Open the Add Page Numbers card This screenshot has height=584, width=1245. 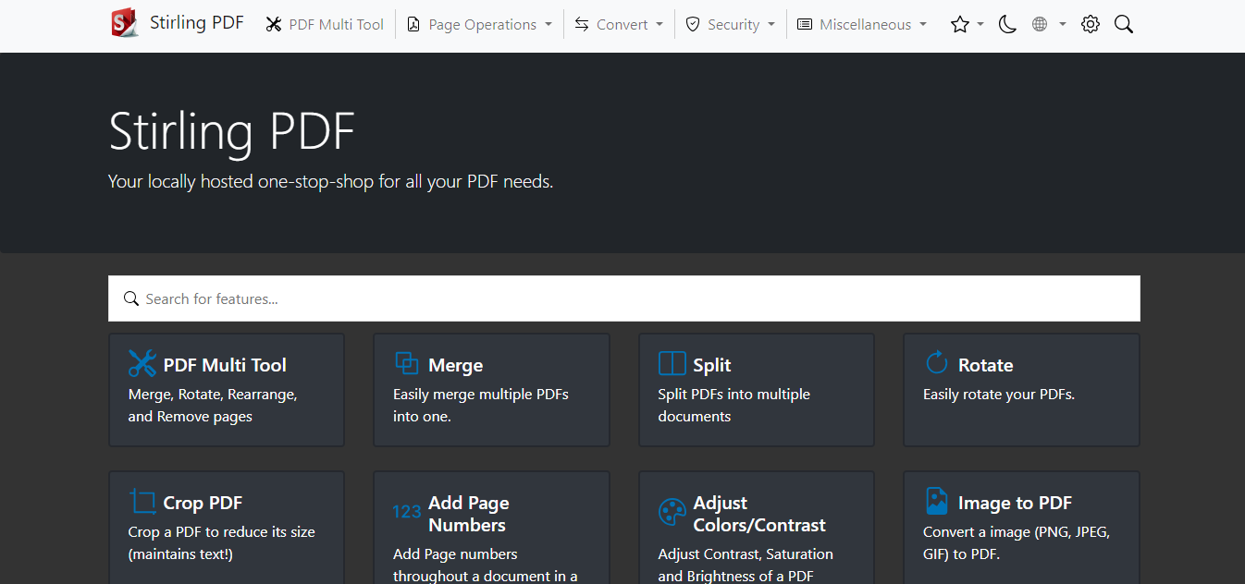click(491, 528)
